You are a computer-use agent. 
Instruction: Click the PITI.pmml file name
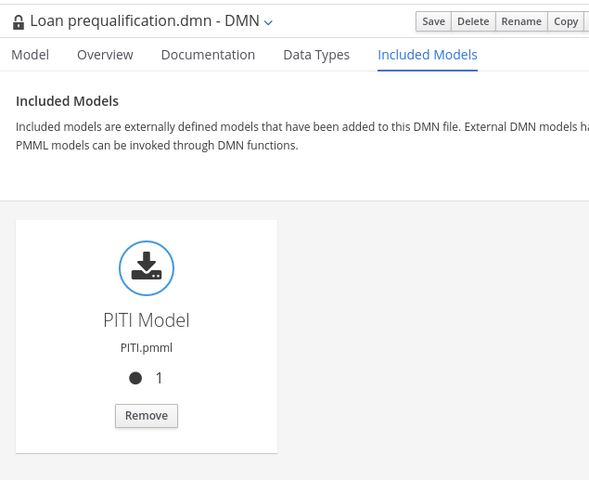pyautogui.click(x=147, y=348)
